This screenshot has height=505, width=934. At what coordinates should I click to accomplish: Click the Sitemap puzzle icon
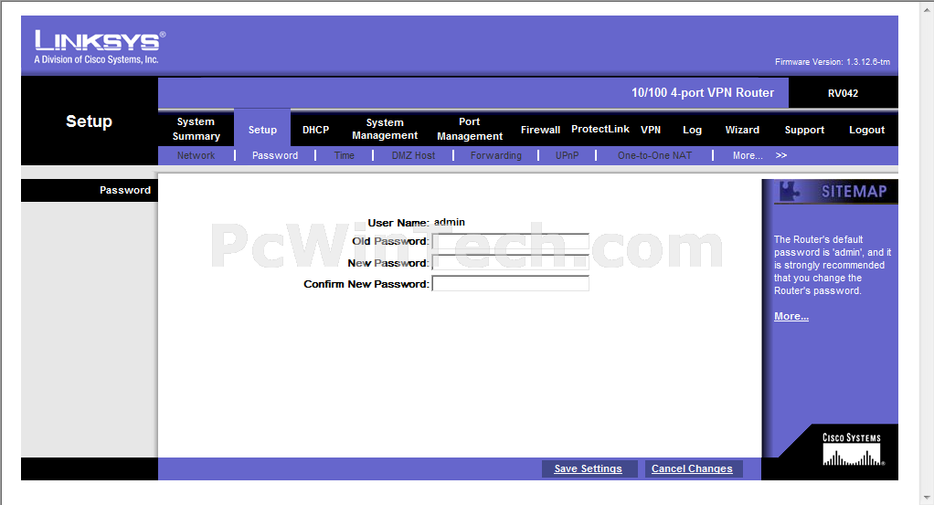(790, 191)
